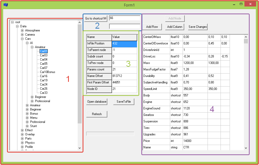Image resolution: width=259 pixels, height=165 pixels.
Task: Expand the Stunt node
Action: click(27, 126)
